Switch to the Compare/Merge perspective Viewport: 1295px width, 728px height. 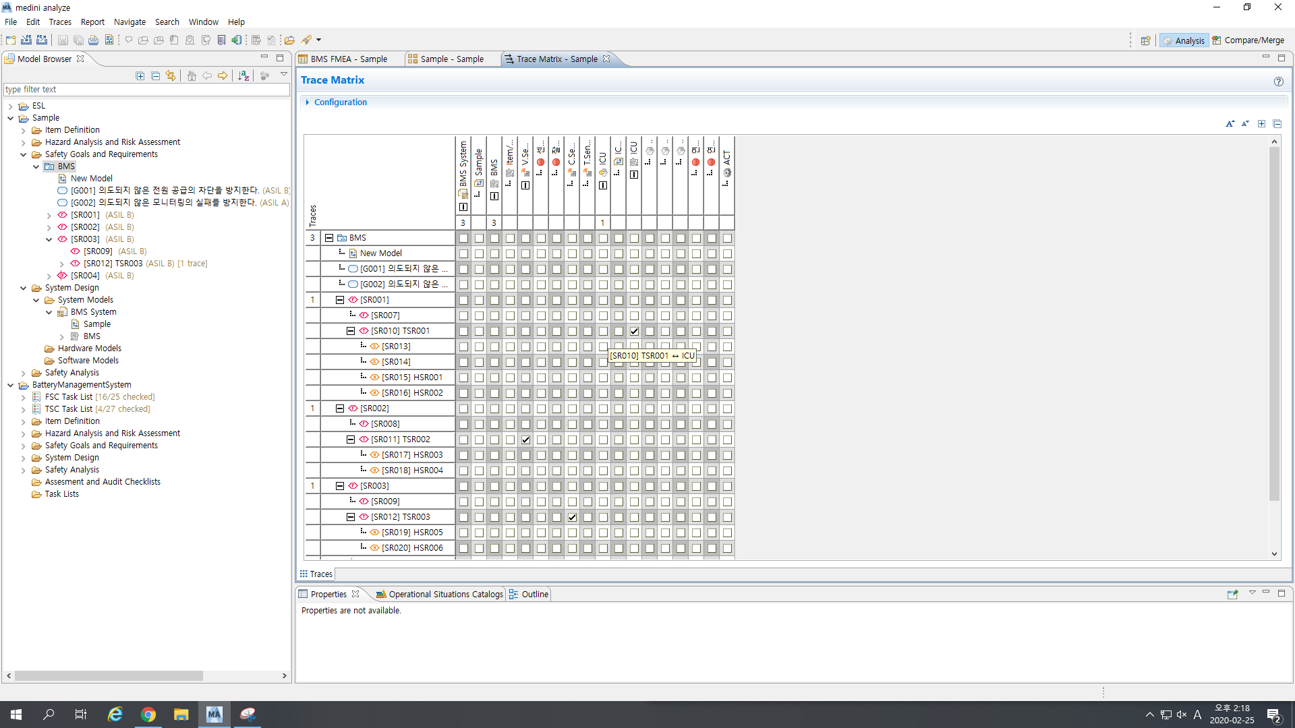(1248, 40)
